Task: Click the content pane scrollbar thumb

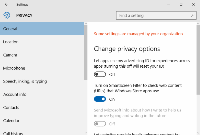Action: point(198,60)
